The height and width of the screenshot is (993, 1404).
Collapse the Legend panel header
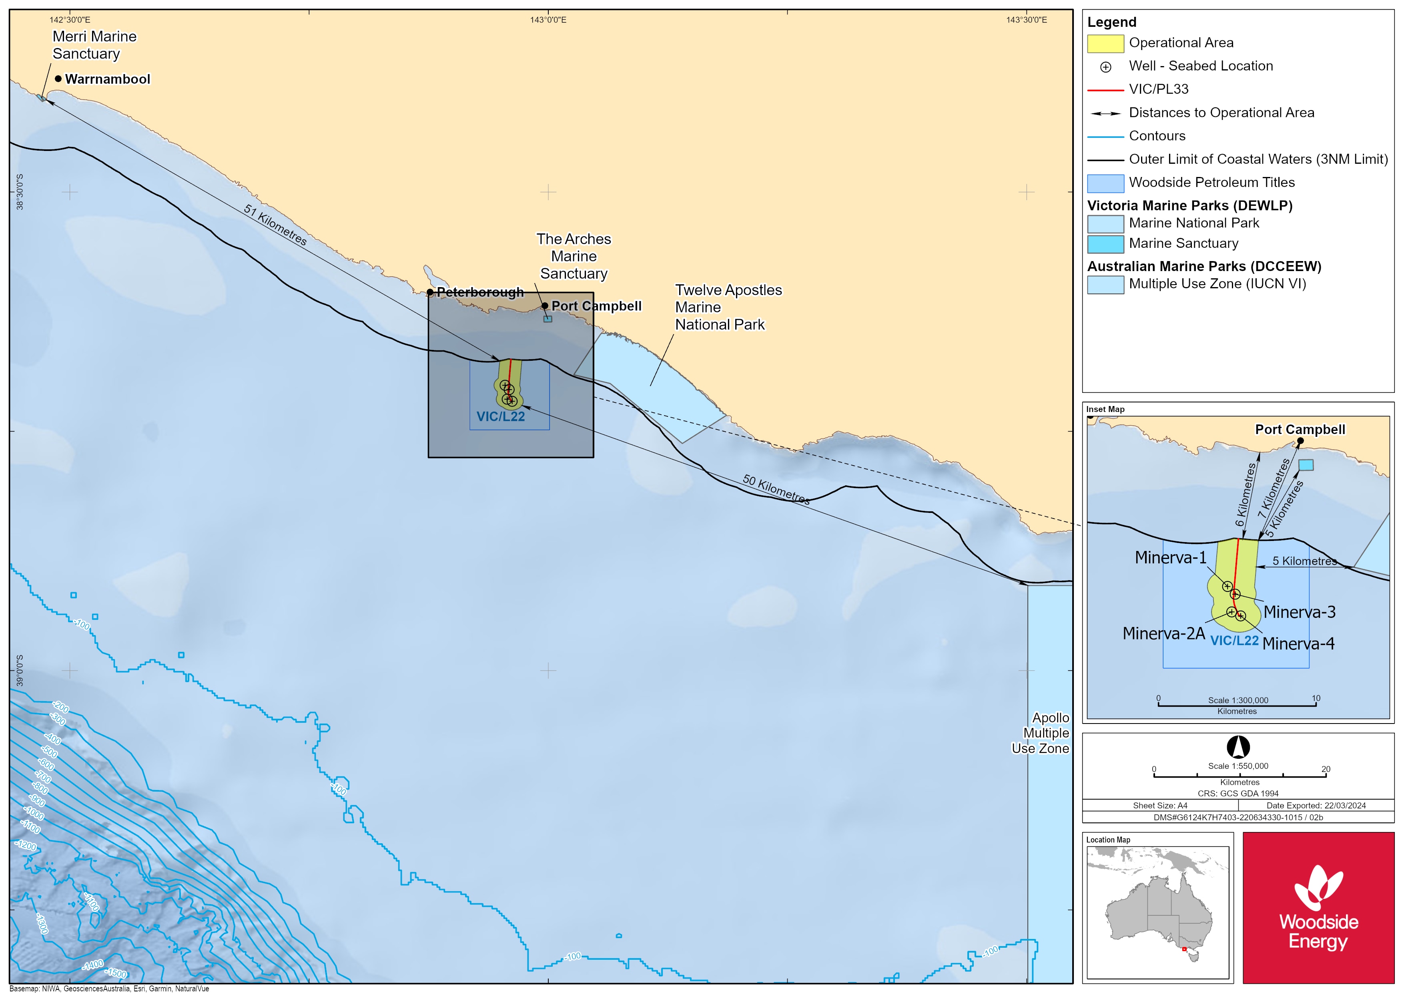1112,22
